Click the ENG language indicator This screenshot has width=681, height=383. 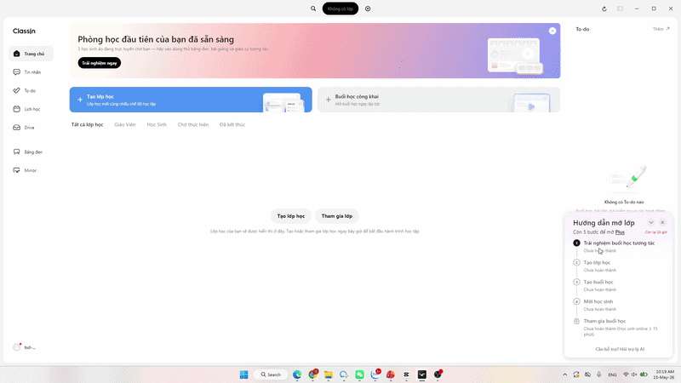pos(612,374)
